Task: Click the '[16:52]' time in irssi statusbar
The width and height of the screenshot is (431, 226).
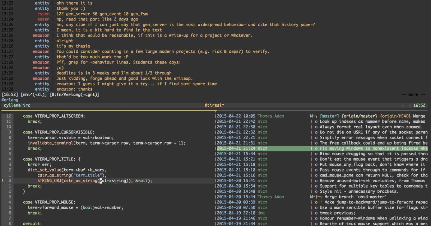Action: [10, 95]
